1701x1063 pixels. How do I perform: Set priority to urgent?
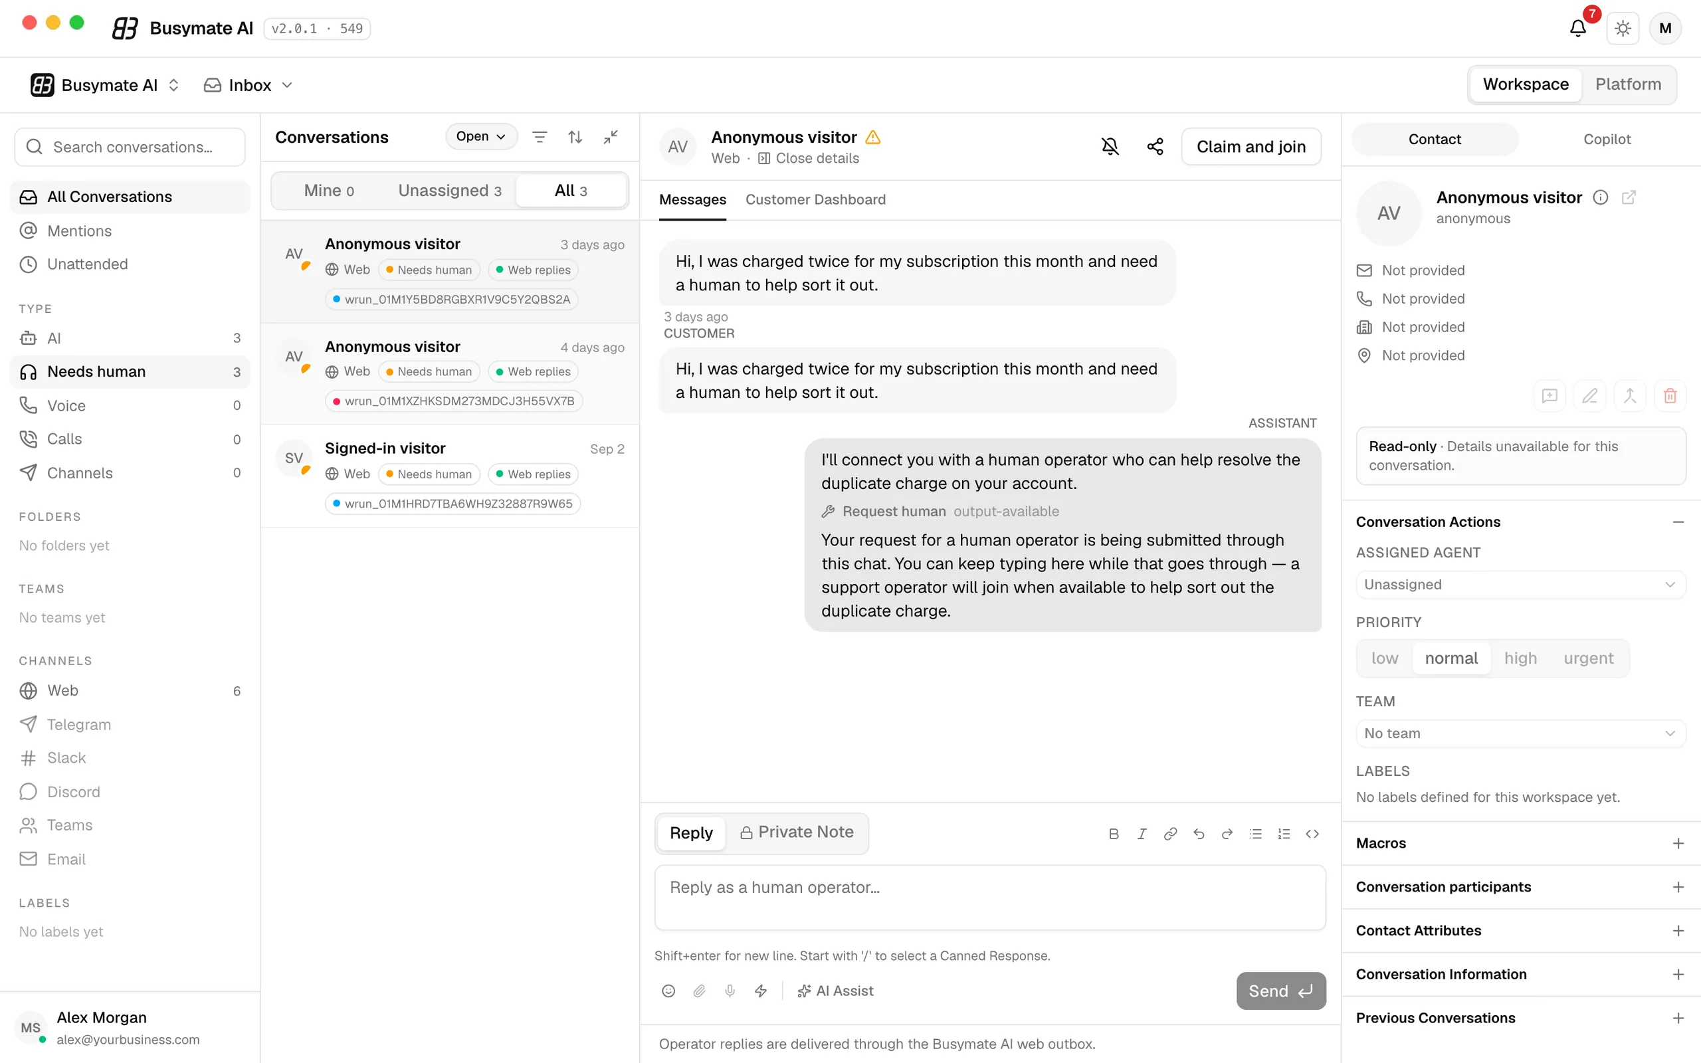point(1588,658)
